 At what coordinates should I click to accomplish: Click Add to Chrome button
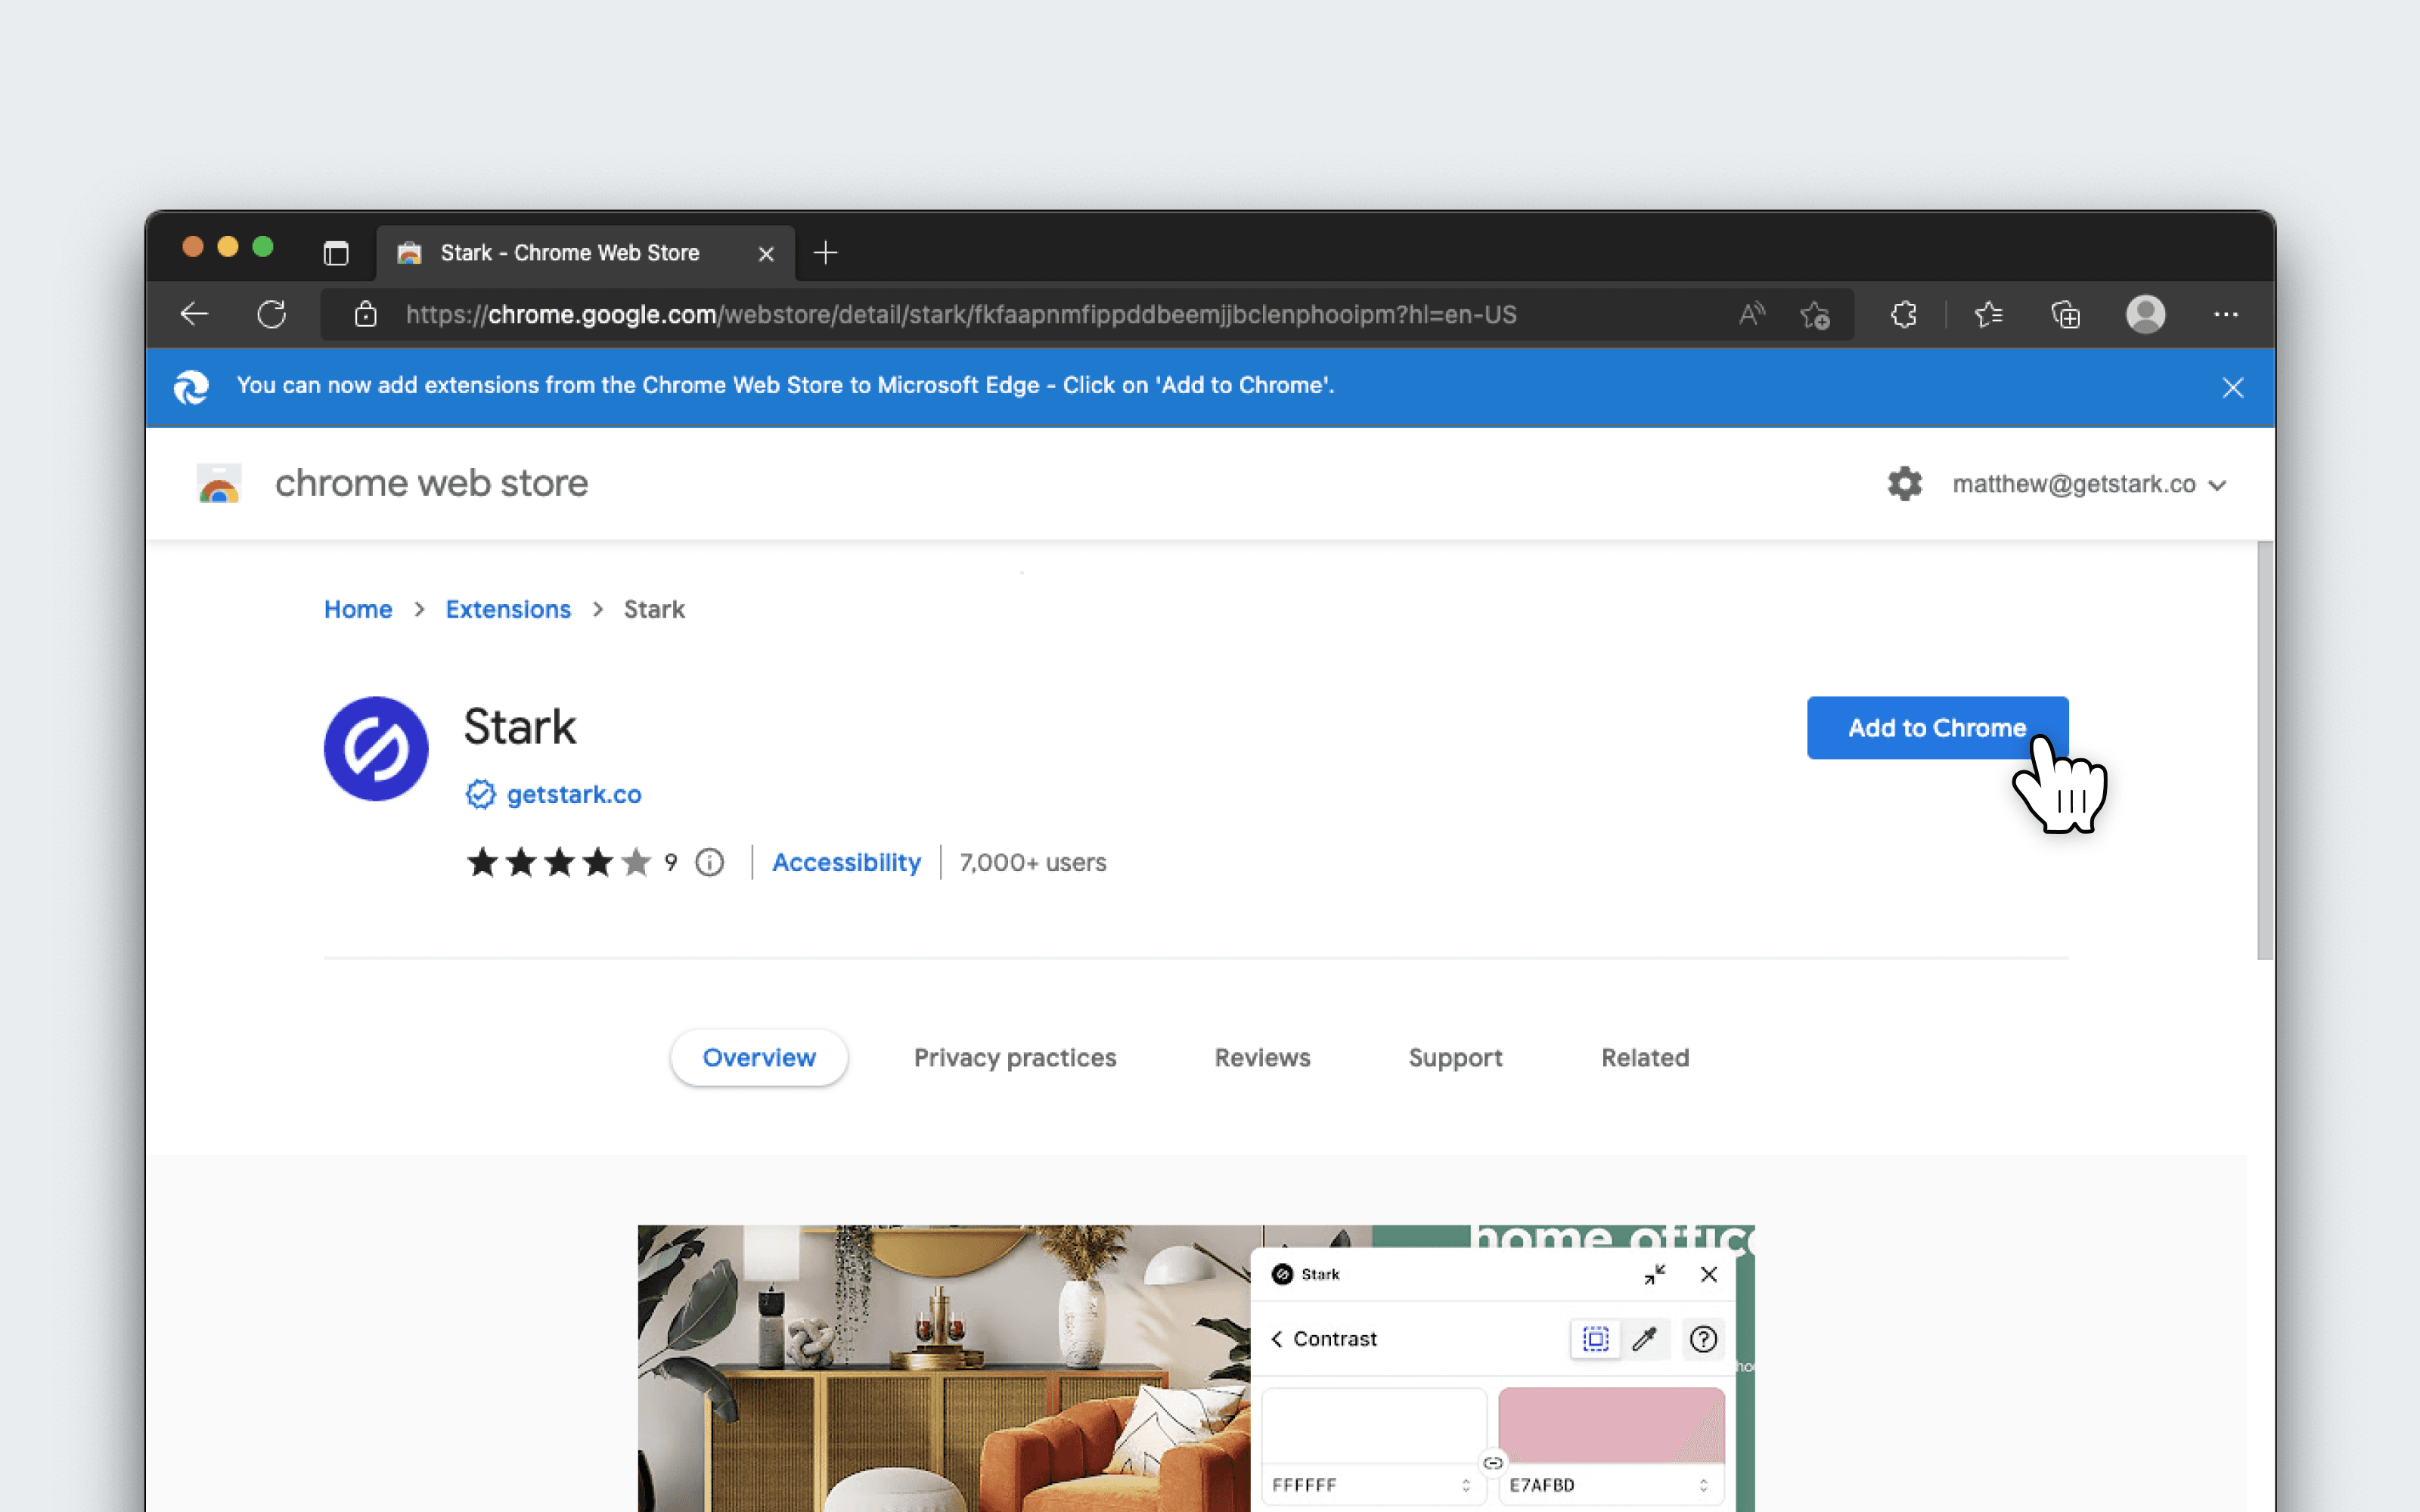[1938, 728]
